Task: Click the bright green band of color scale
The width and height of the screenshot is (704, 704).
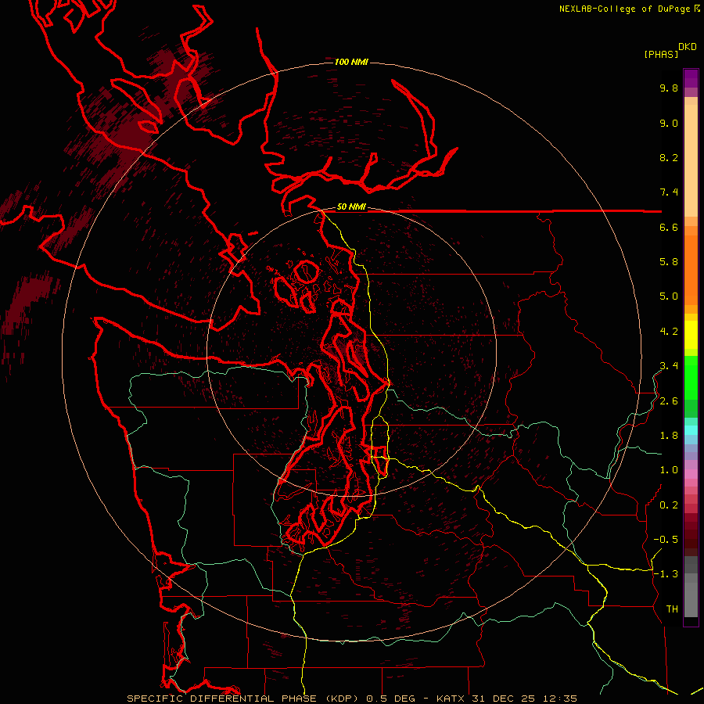Action: point(691,377)
